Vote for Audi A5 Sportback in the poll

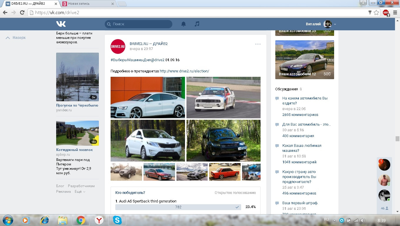[146, 201]
